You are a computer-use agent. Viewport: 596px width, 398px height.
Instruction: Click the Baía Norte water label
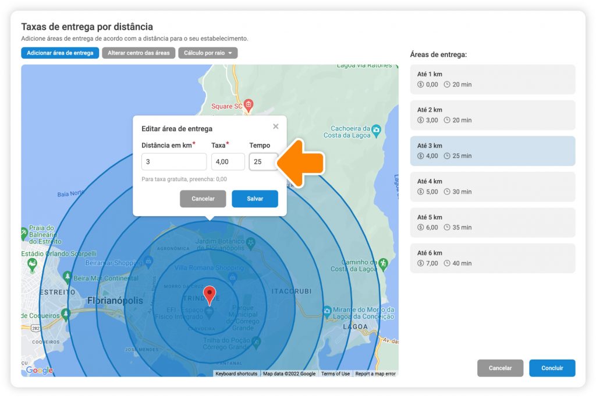(70, 193)
